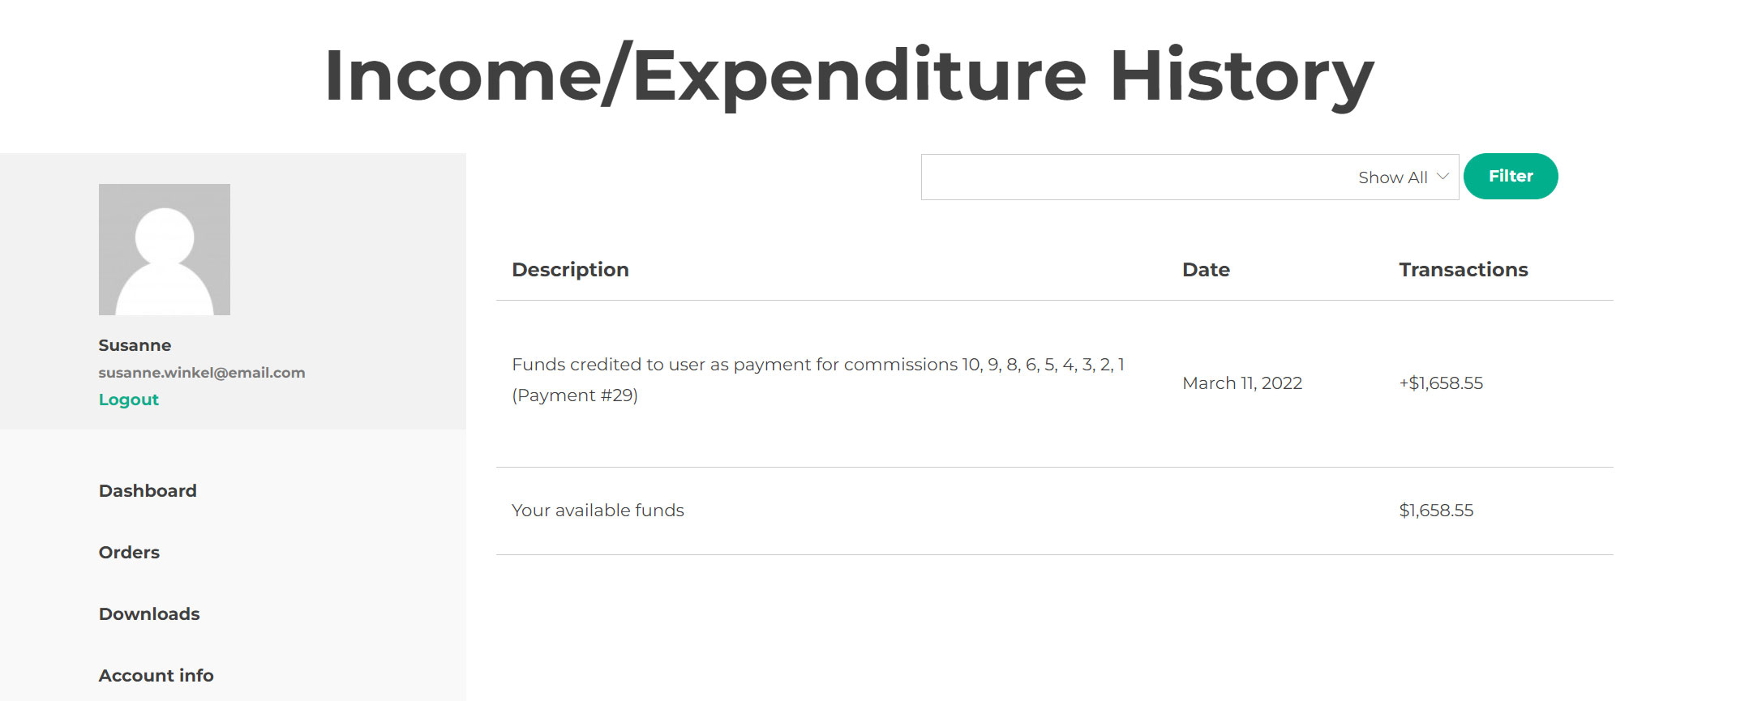The image size is (1749, 701).
Task: Go to the Orders section
Action: coord(129,553)
